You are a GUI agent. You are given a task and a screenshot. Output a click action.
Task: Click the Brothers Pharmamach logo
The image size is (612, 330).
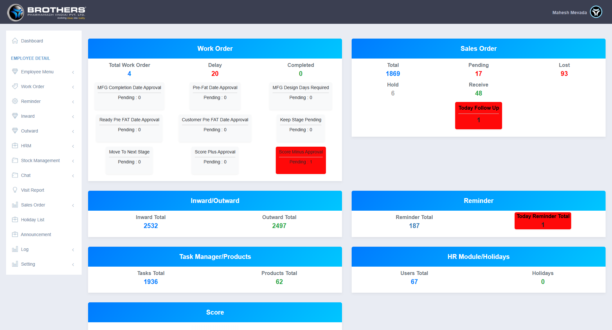click(47, 12)
